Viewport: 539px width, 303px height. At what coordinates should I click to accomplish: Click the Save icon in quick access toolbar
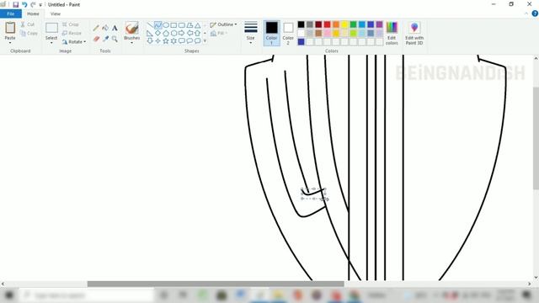point(15,4)
